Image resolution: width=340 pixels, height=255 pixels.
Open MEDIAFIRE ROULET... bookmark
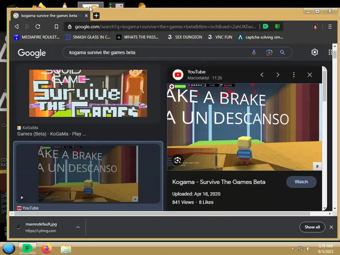37,37
